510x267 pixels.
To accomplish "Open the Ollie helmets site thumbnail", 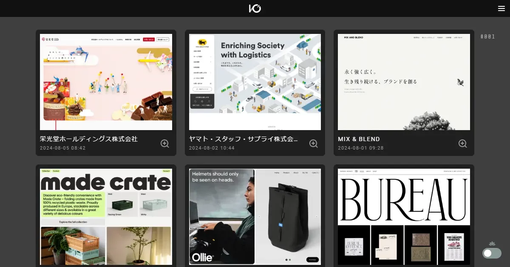I will [255, 217].
